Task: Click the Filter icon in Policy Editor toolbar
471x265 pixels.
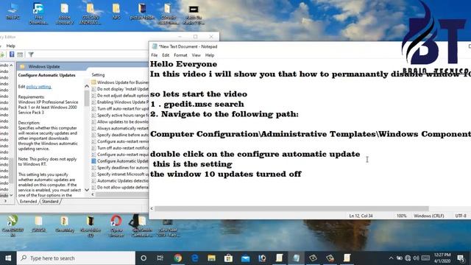Action: [x=31, y=54]
